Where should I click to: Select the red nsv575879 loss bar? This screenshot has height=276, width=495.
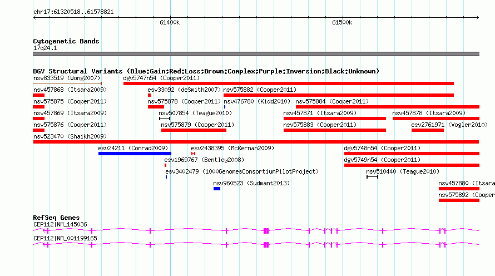tap(194, 130)
